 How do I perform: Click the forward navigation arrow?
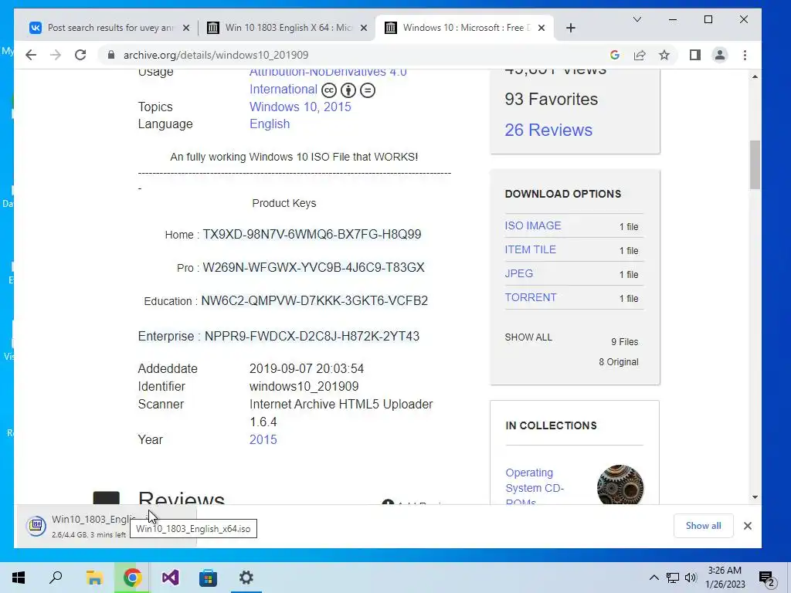[56, 55]
